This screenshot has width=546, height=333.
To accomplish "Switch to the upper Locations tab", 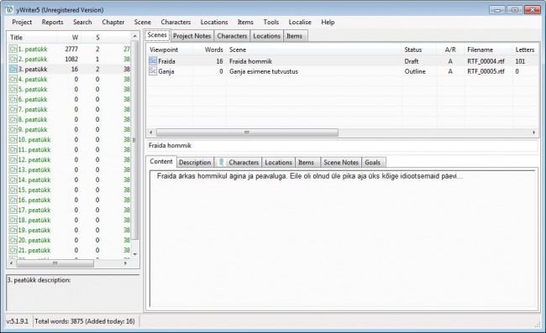I will click(267, 36).
